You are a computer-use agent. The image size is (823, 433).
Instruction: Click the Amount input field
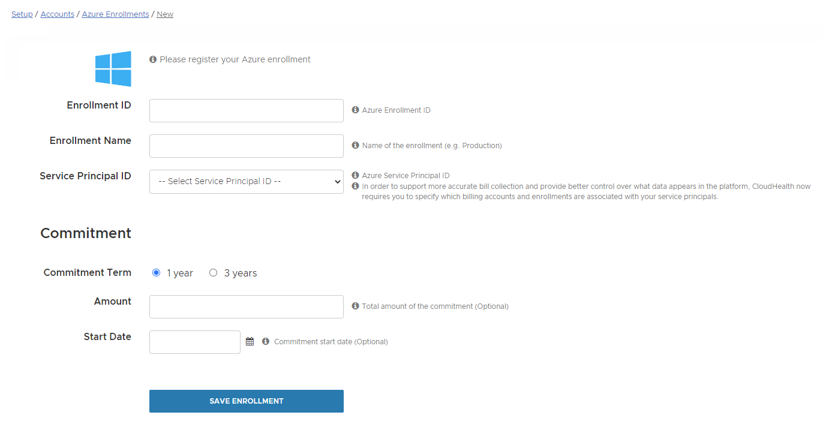pyautogui.click(x=246, y=306)
